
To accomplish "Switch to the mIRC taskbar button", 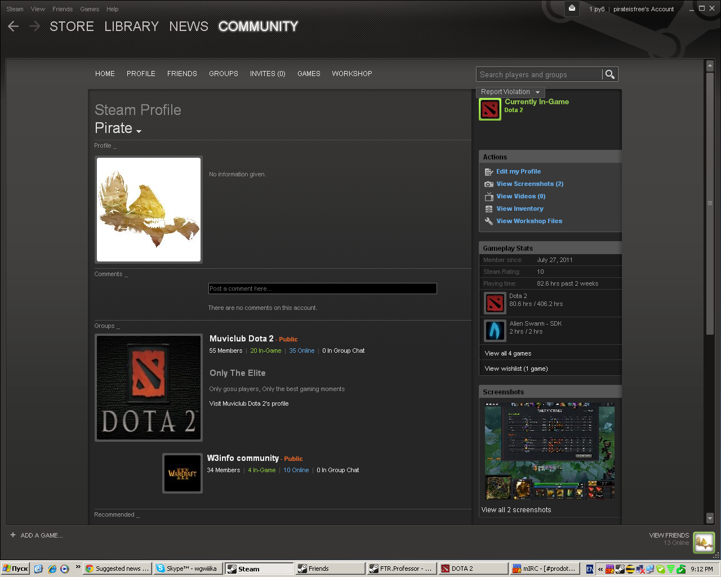I will [x=545, y=569].
